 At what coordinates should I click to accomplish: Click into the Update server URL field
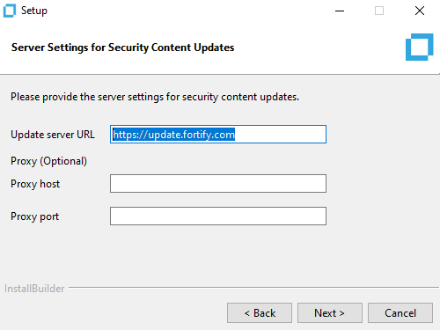coord(218,135)
